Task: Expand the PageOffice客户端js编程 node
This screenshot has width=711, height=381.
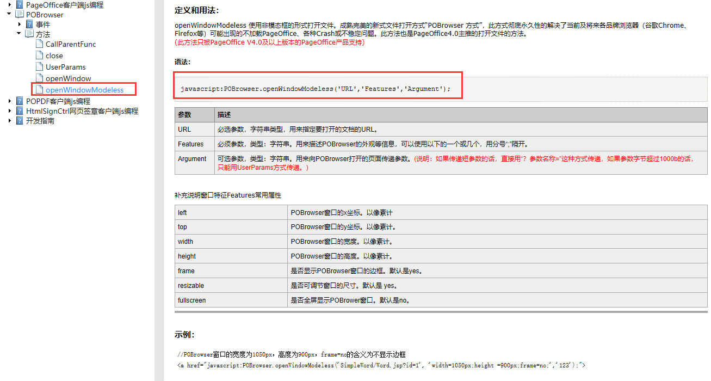Action: 9,4
